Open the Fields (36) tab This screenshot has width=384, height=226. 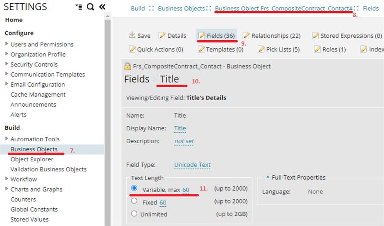point(217,35)
